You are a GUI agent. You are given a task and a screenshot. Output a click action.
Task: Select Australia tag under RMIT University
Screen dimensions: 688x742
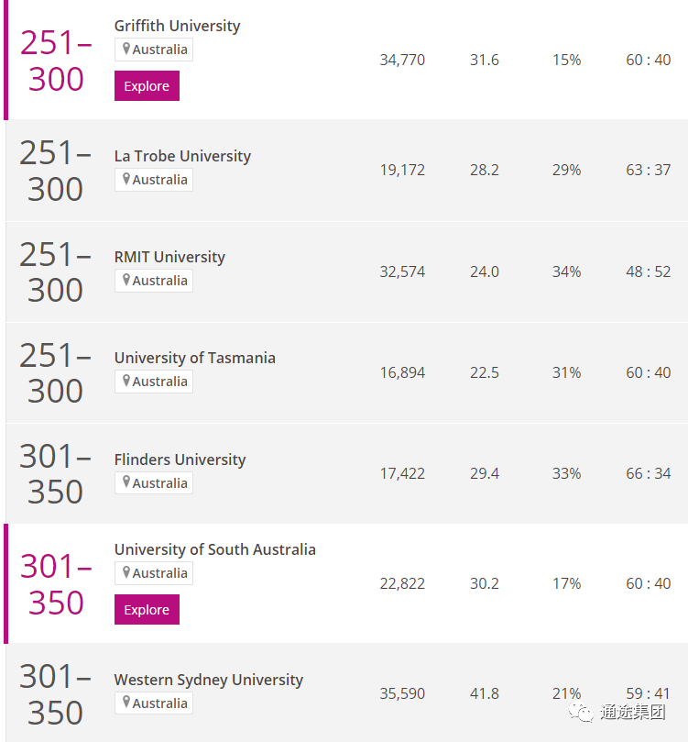(x=154, y=281)
